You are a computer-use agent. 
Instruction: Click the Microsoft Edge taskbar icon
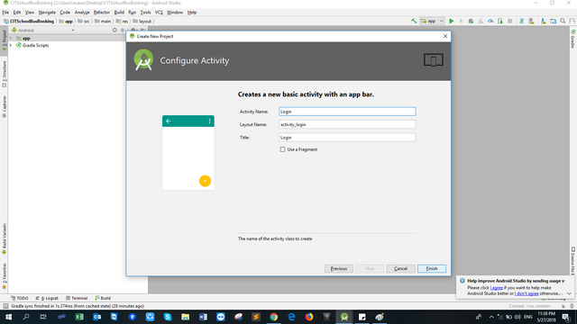[x=291, y=317]
